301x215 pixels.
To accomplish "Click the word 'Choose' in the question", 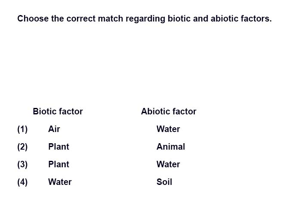I will 33,18.
